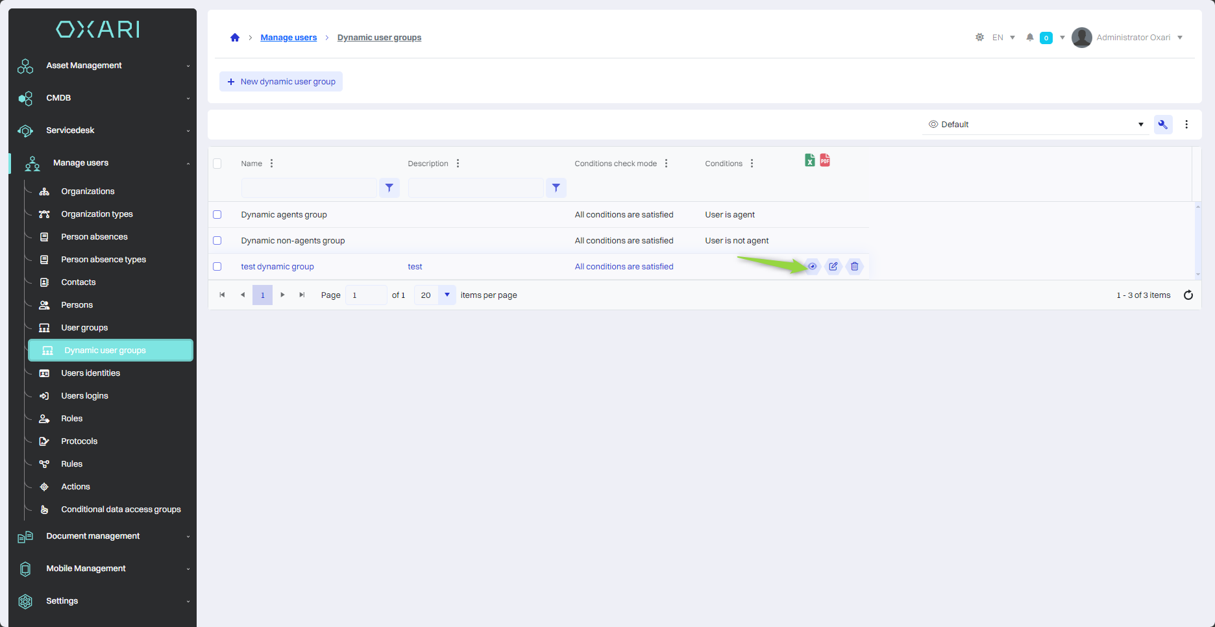Click the Name filter text field
This screenshot has height=627, width=1215.
click(x=309, y=188)
